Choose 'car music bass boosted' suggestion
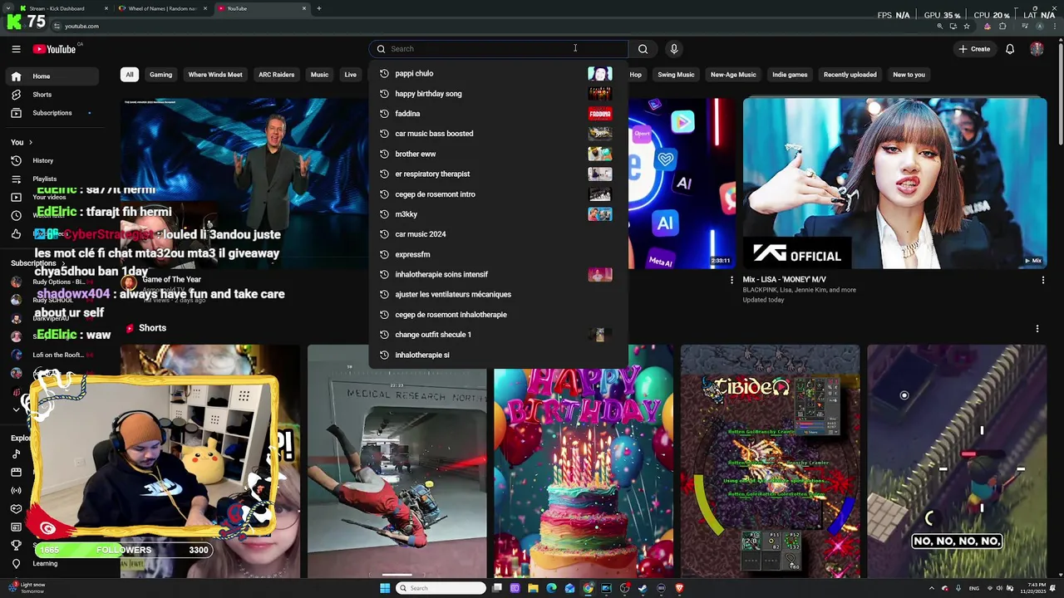The image size is (1064, 598). coord(499,134)
